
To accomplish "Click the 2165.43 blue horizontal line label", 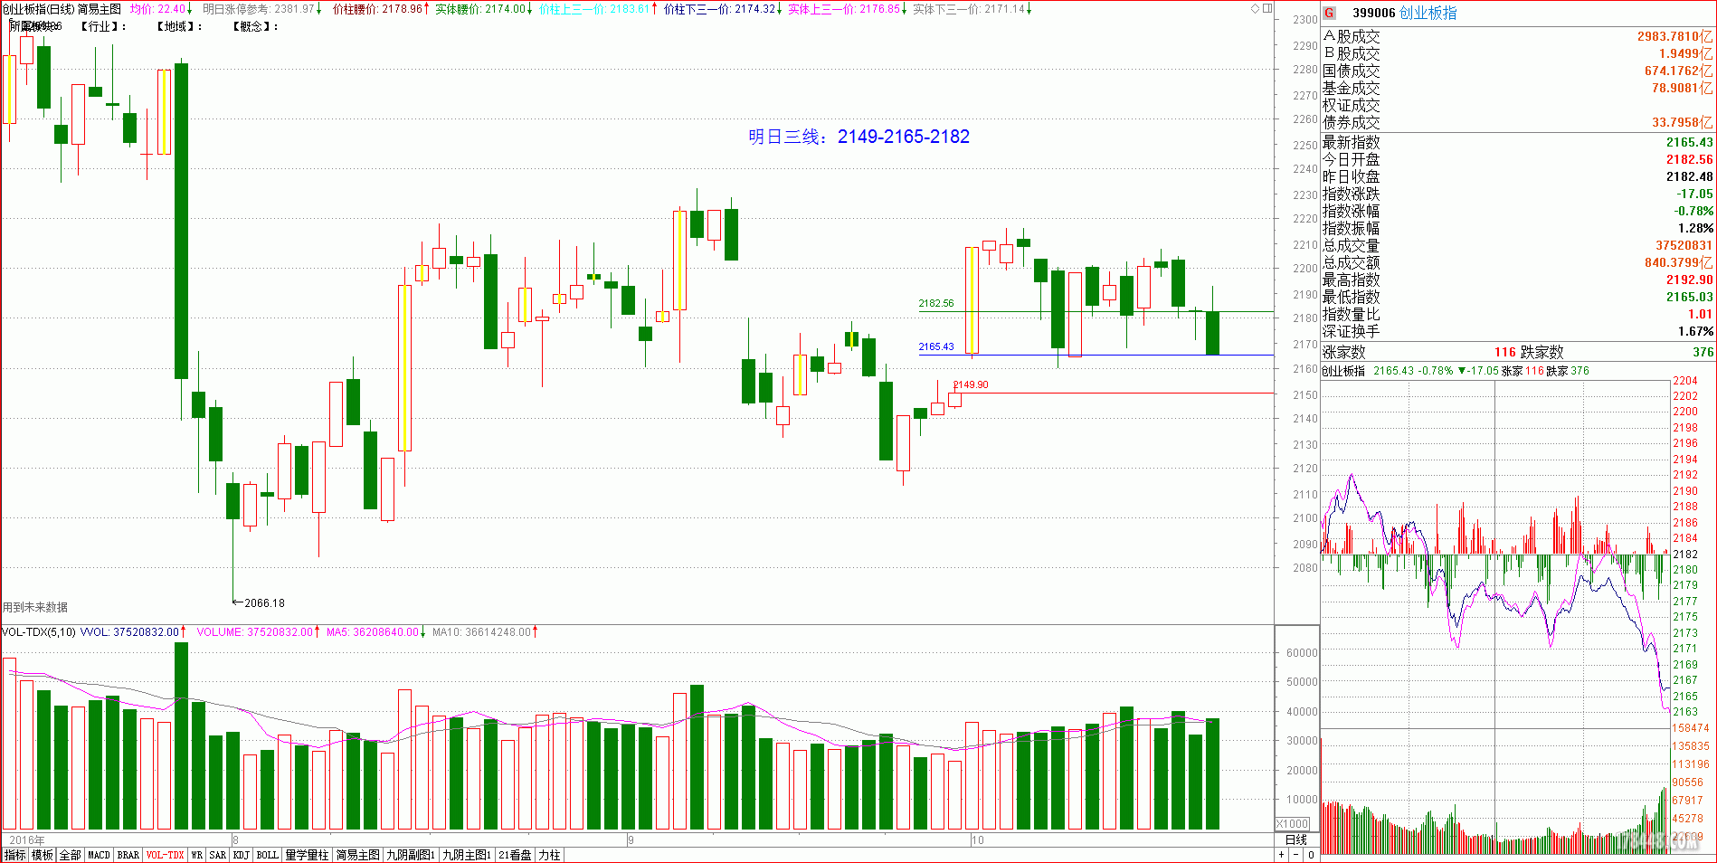I will point(935,346).
